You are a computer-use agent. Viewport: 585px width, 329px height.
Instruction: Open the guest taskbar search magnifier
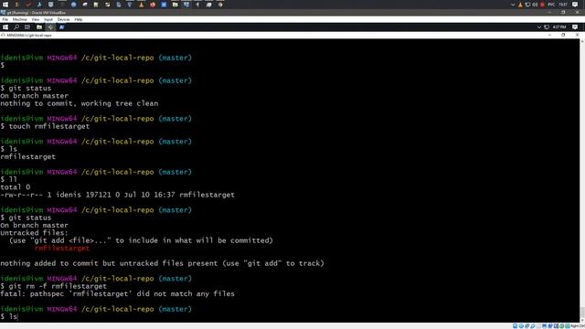[16, 27]
